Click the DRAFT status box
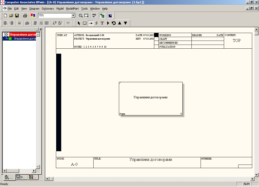 pos(156,39)
